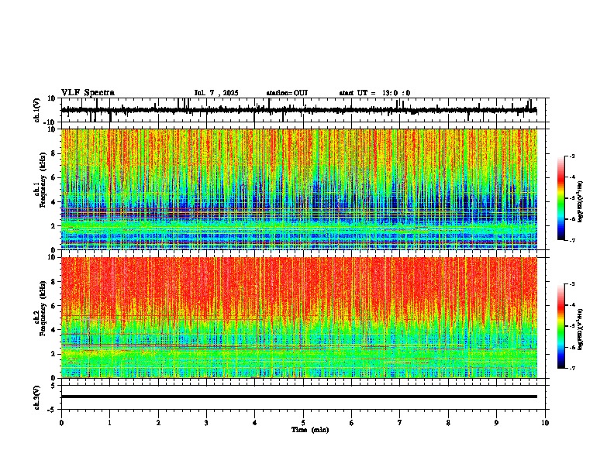Click the 'start UT = 13:0 :0' text
Screen dimensions: 614x474
click(x=374, y=93)
